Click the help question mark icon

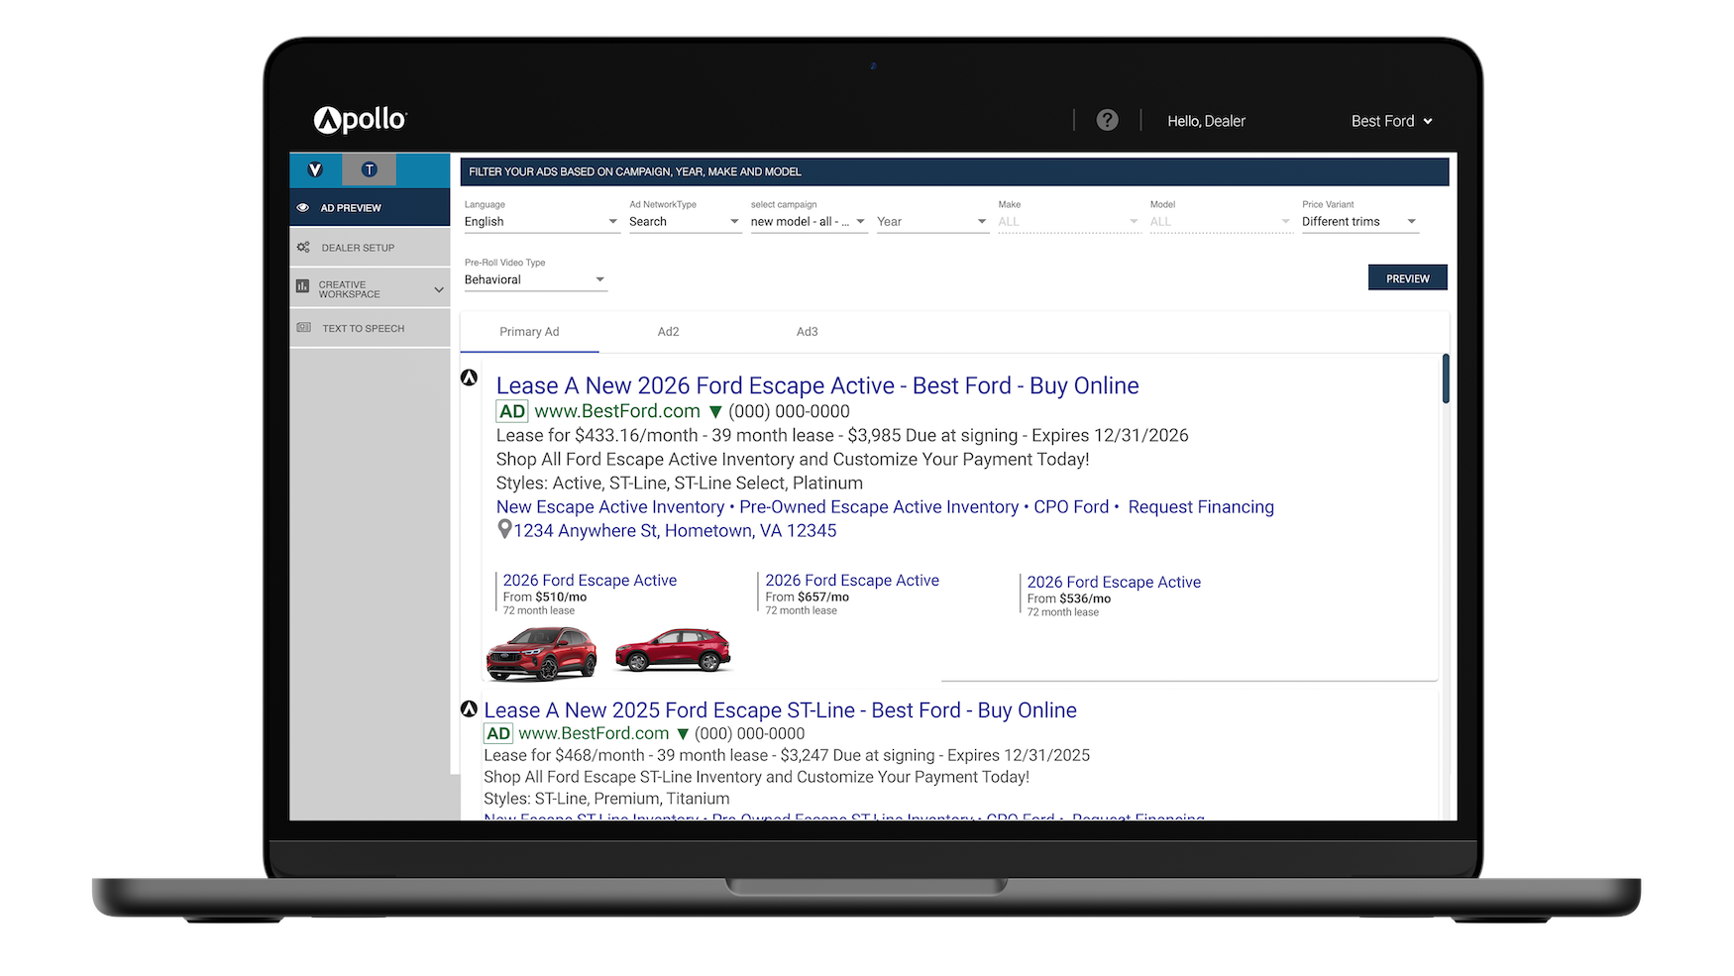1107,120
